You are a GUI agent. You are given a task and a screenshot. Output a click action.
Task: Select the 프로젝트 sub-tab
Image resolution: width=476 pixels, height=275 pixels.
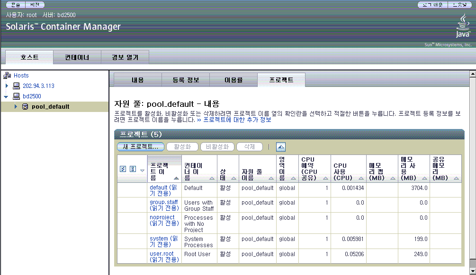281,80
